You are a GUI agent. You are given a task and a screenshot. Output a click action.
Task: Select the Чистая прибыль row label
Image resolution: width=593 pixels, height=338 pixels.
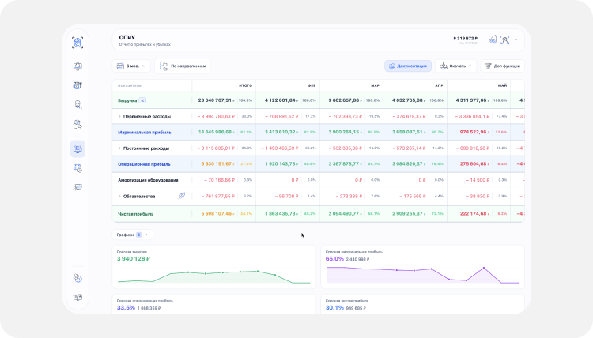pyautogui.click(x=135, y=214)
